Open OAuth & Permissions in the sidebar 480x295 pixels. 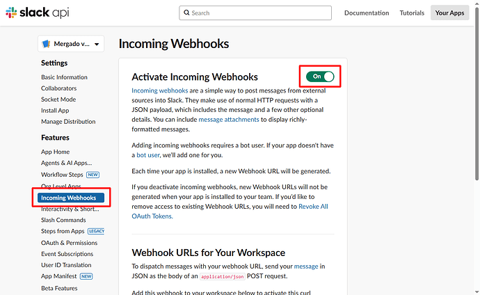[69, 243]
